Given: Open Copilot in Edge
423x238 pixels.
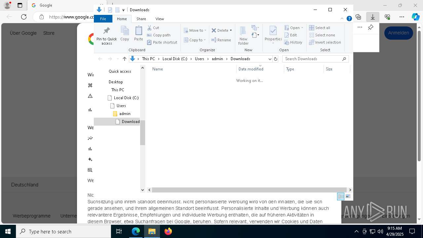Looking at the screenshot, I should point(415,17).
